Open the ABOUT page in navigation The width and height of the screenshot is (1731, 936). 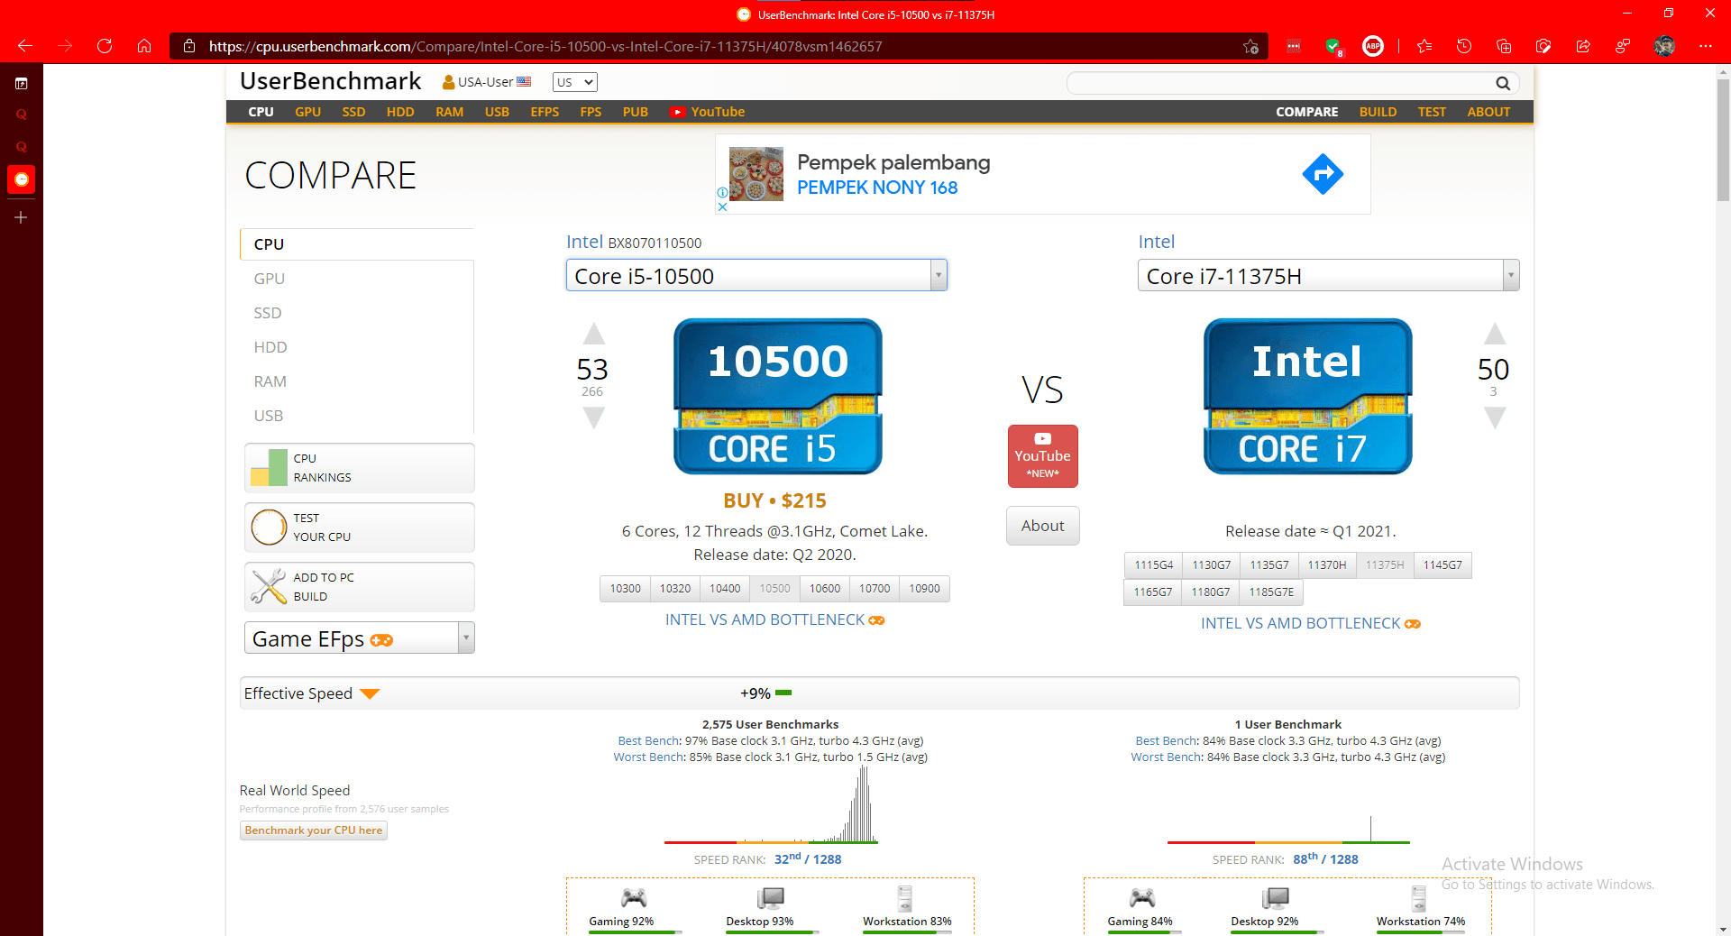[x=1488, y=112]
